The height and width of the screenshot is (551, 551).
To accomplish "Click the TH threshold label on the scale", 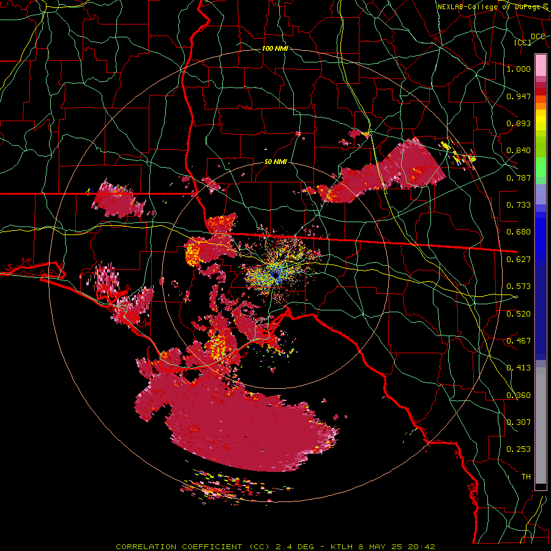I will point(526,477).
